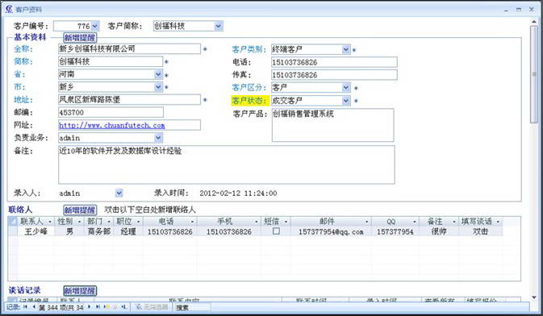Select the QQ cell 157377954

[x=395, y=231]
